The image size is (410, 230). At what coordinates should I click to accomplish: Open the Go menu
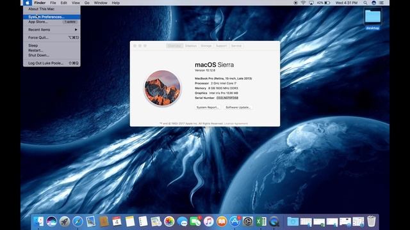(87, 3)
